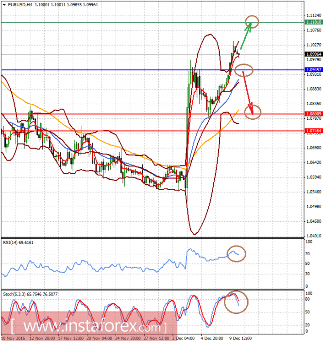The image size is (323, 342).
Task: Select circle marker on red 1.08009 line
Action: (253, 112)
